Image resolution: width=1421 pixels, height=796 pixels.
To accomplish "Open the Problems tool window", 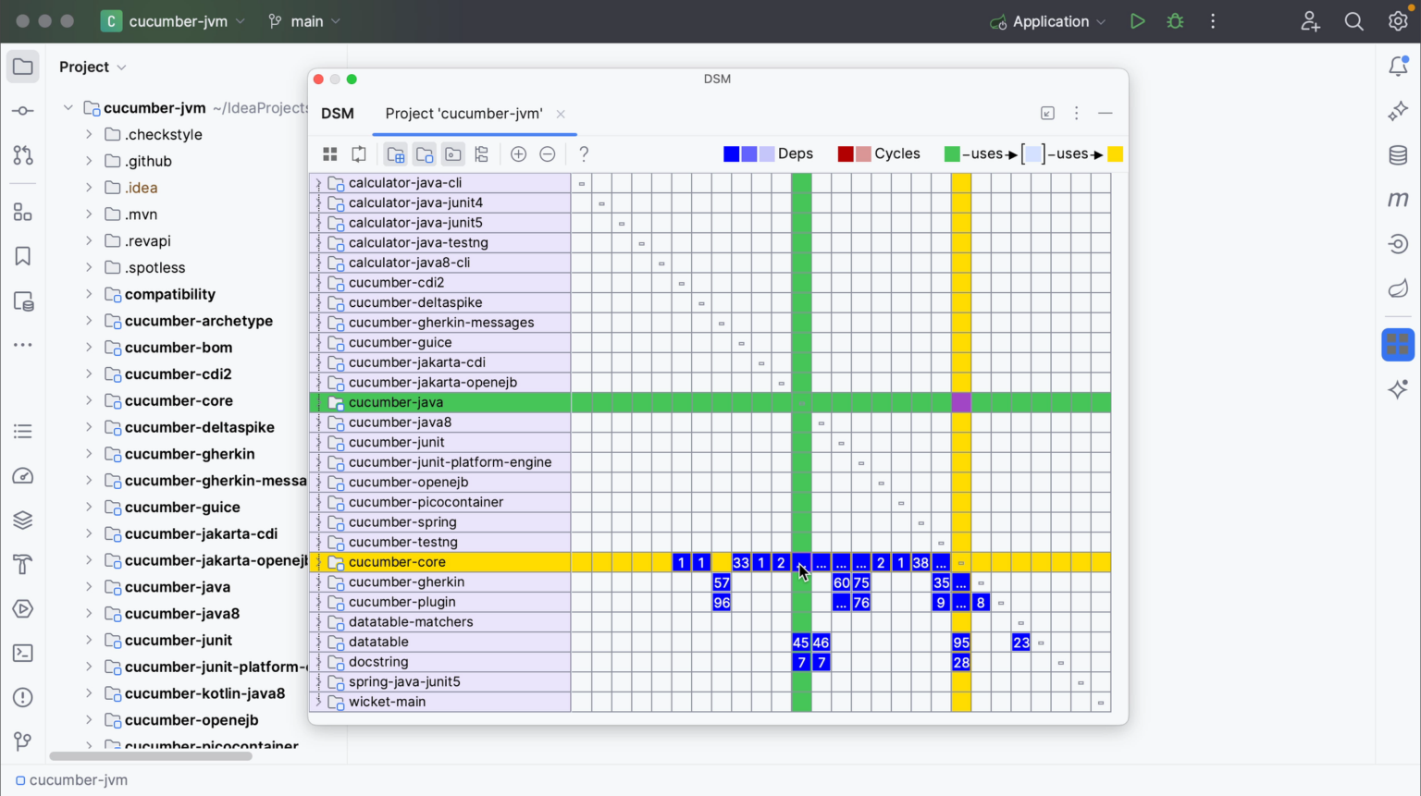I will click(x=23, y=696).
